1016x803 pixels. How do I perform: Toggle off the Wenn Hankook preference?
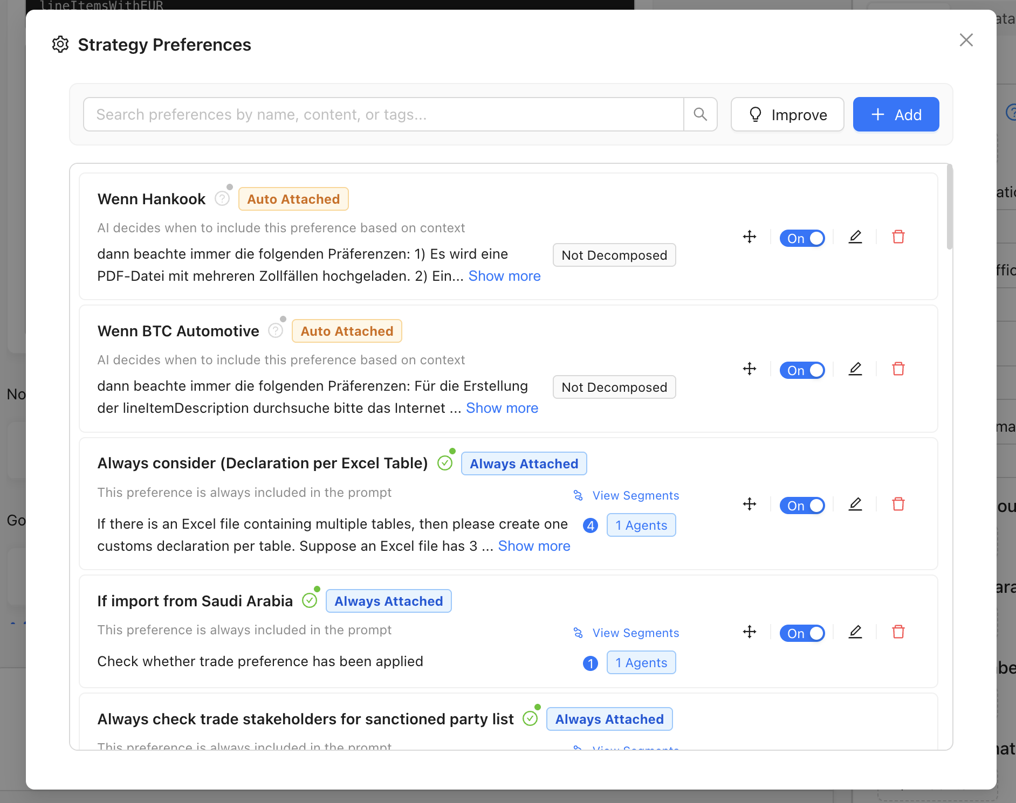tap(802, 238)
